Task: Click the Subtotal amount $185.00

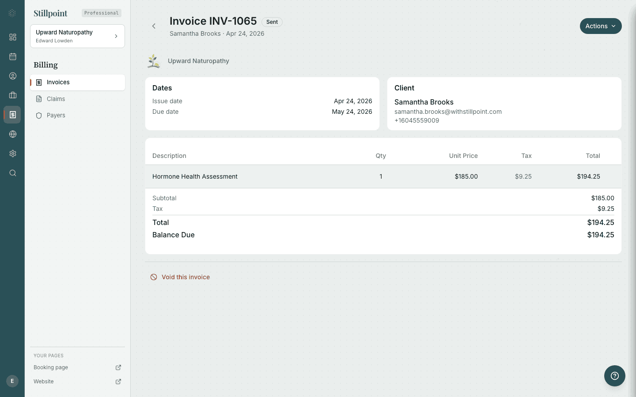Action: point(602,198)
